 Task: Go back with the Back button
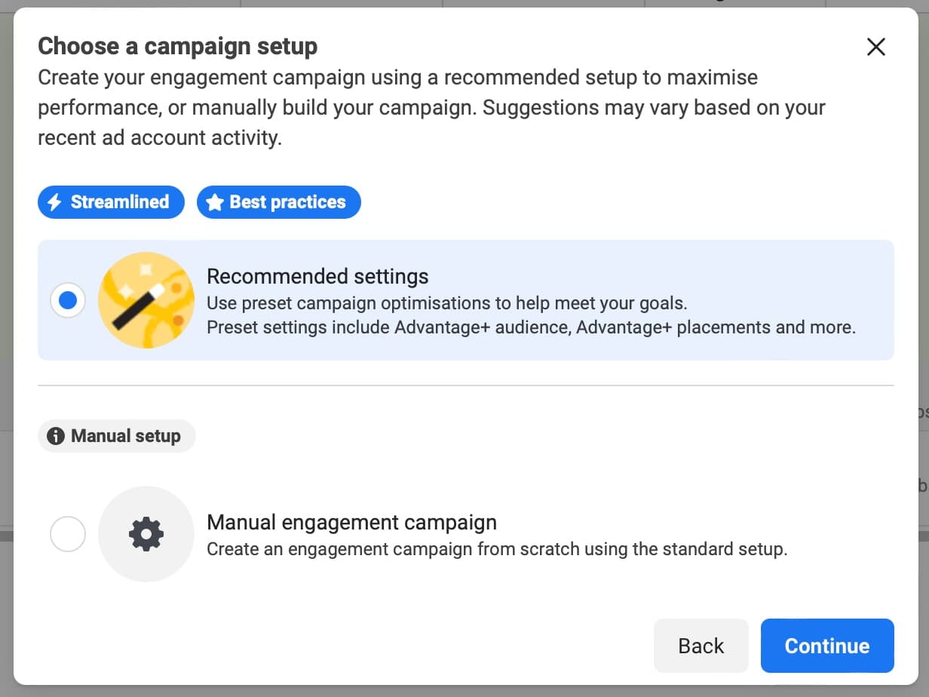pos(701,646)
